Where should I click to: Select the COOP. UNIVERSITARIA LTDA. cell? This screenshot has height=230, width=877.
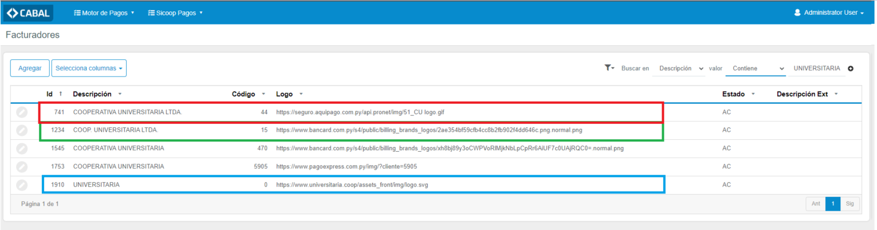(116, 130)
